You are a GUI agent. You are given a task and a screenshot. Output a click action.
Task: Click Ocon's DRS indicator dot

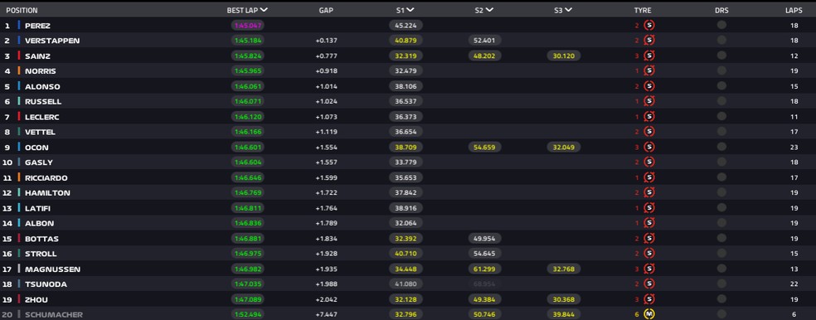click(x=721, y=147)
